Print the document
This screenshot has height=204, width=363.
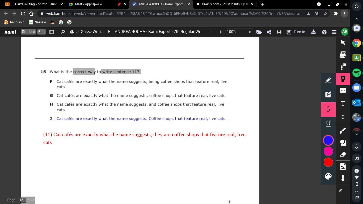click(279, 32)
